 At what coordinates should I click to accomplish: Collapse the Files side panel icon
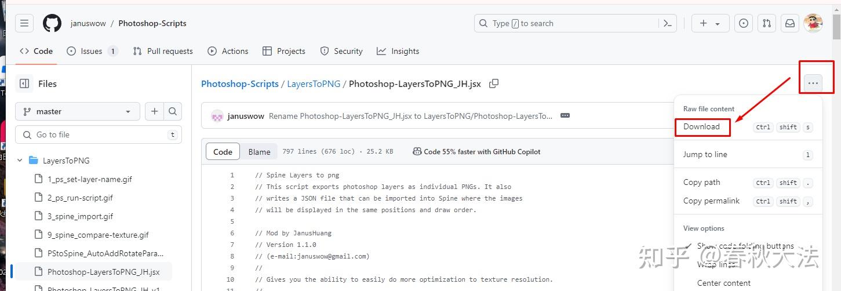24,83
